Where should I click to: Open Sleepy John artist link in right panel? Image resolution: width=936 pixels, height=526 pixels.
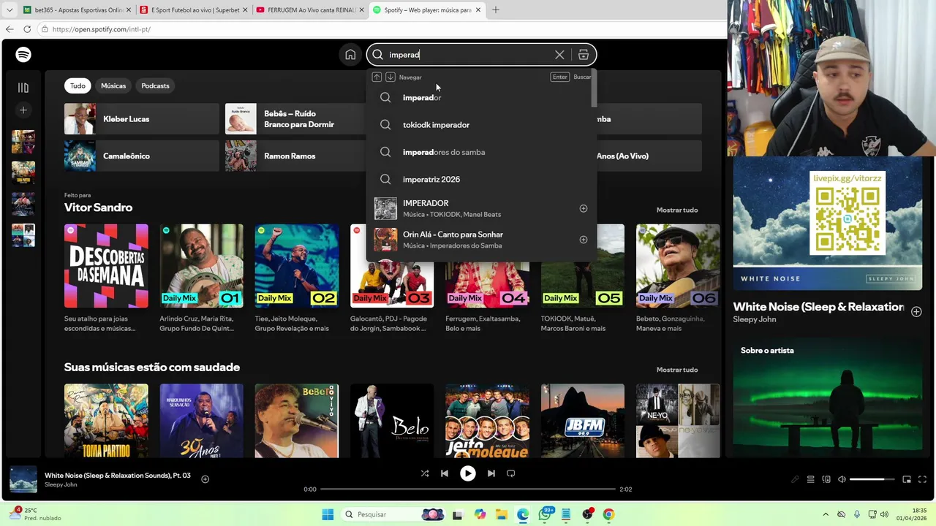pyautogui.click(x=755, y=319)
